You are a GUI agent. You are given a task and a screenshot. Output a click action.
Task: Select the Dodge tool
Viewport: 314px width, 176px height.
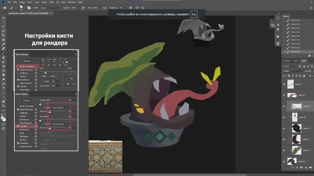coord(3,80)
